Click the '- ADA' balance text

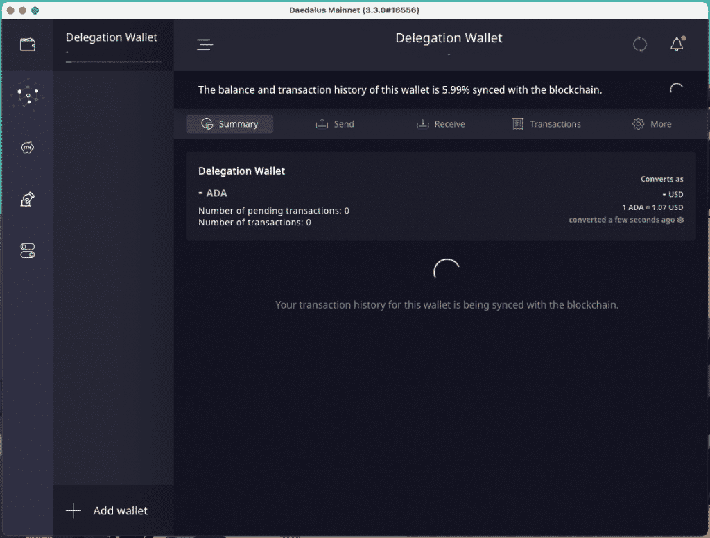[212, 193]
